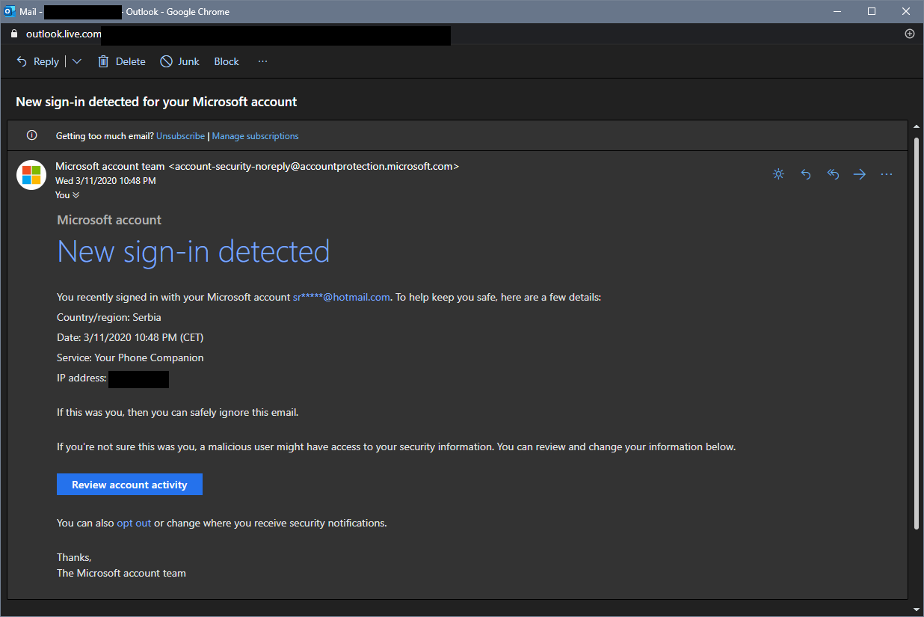The height and width of the screenshot is (617, 924).
Task: Click the info icon in subscription banner
Action: (x=31, y=135)
